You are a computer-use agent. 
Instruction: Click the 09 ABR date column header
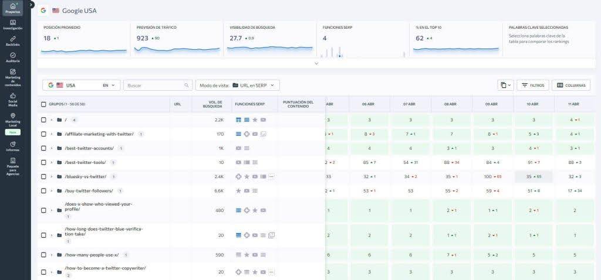click(491, 104)
